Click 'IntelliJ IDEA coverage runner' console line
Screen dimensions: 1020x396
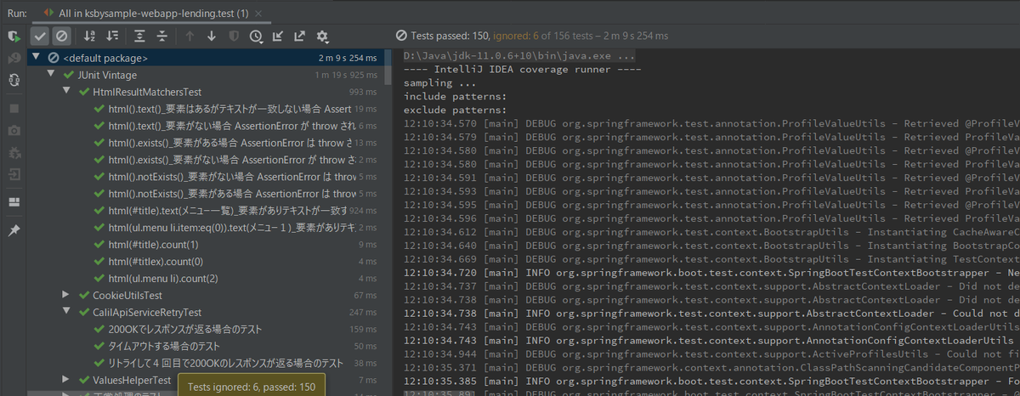pyautogui.click(x=522, y=70)
